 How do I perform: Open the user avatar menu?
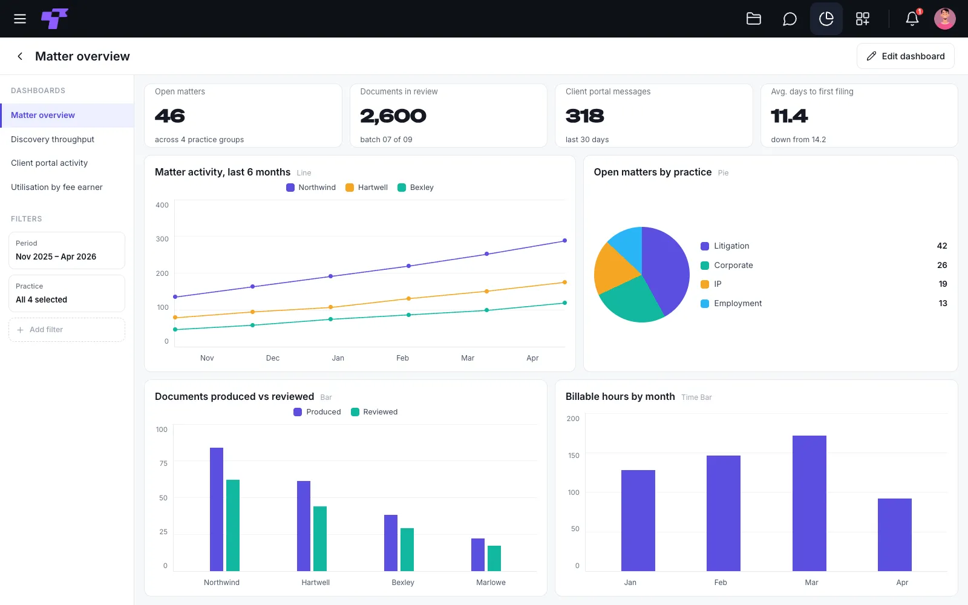pyautogui.click(x=945, y=19)
